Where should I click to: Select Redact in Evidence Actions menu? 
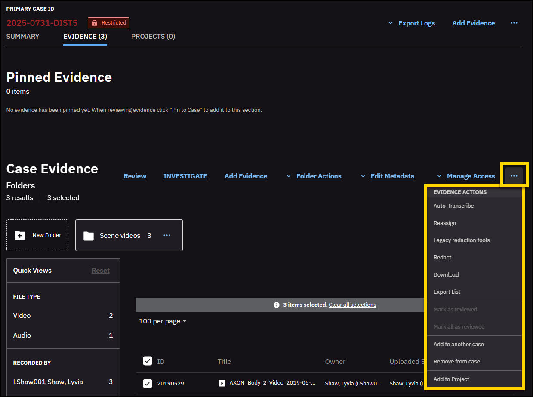[474, 257]
